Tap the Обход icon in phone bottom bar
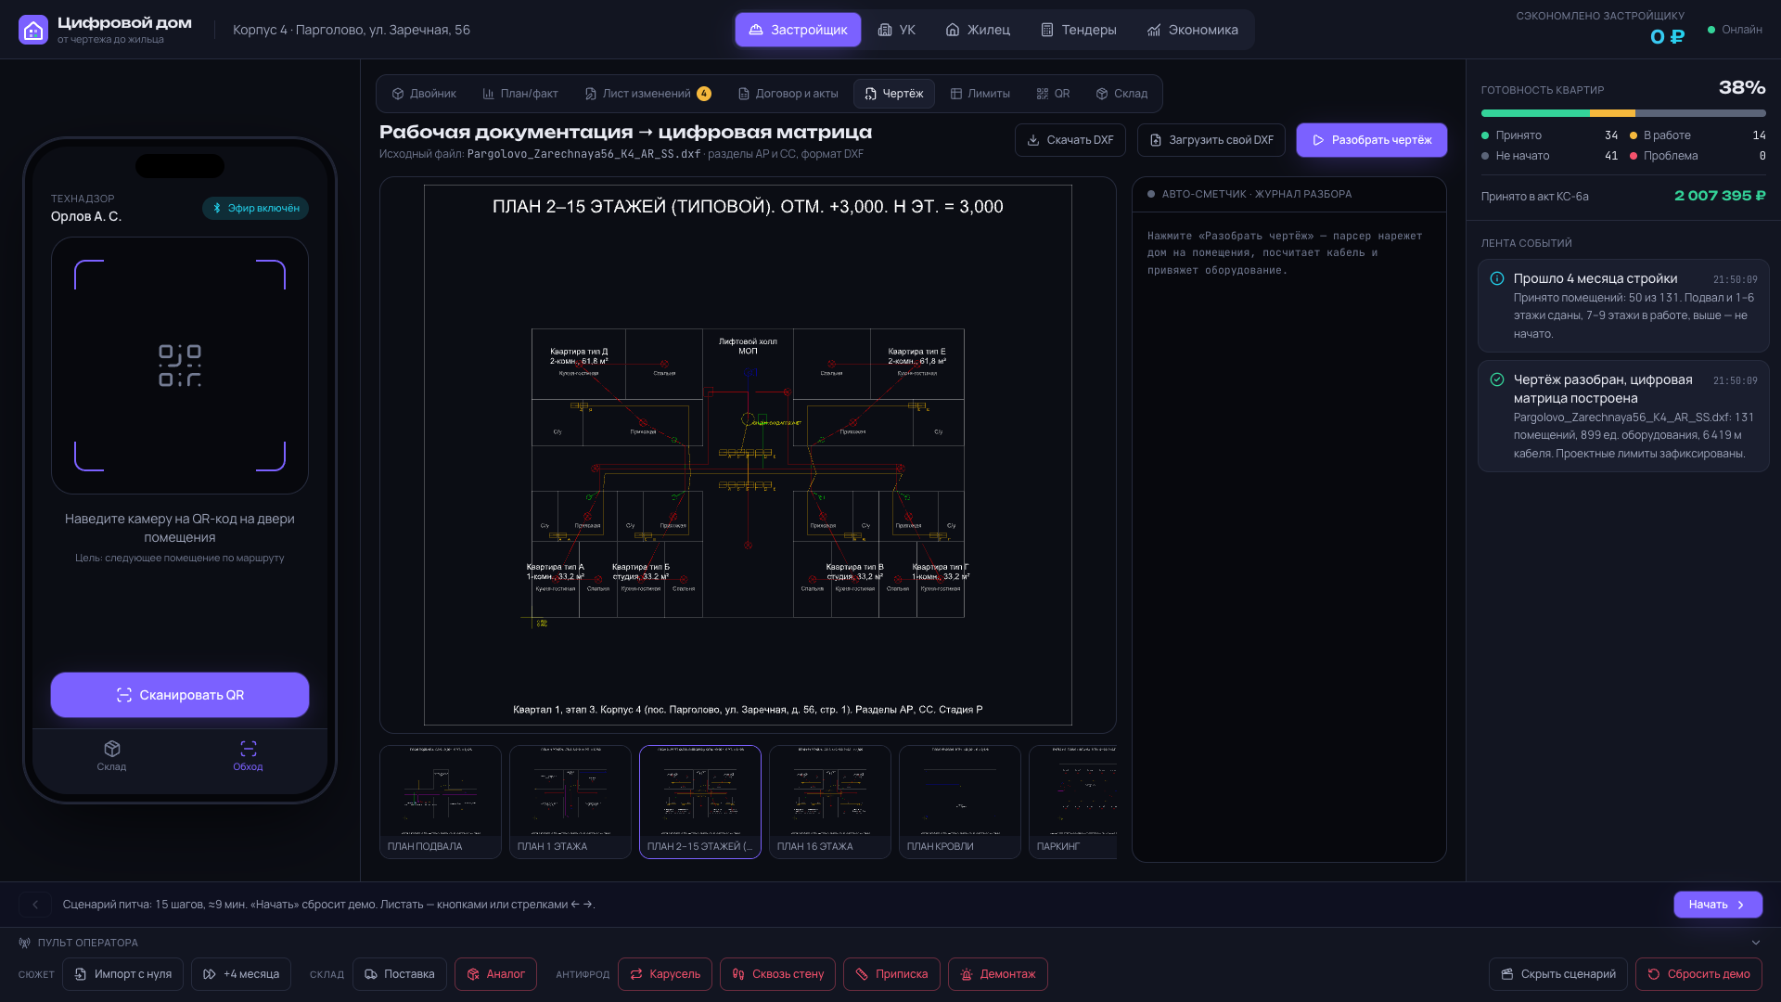The height and width of the screenshot is (1002, 1781). 248,755
